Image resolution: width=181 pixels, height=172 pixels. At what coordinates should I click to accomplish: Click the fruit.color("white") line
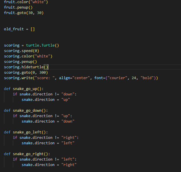pyautogui.click(x=26, y=2)
